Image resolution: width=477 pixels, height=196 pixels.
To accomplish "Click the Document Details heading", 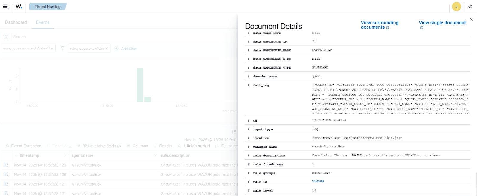I will (273, 26).
